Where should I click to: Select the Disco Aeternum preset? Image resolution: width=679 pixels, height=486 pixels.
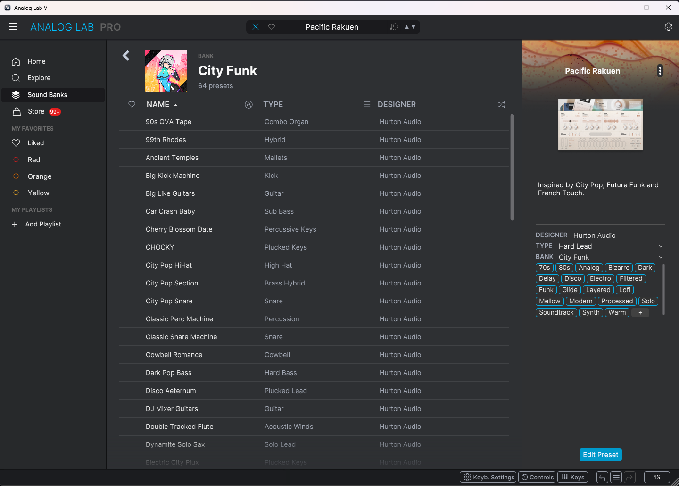[314, 391]
